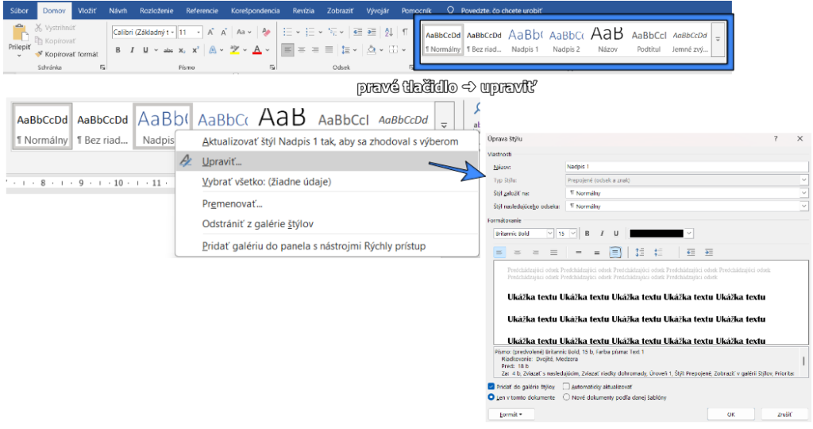Click the yellow text highlight color icon
This screenshot has height=429, width=813.
[234, 50]
